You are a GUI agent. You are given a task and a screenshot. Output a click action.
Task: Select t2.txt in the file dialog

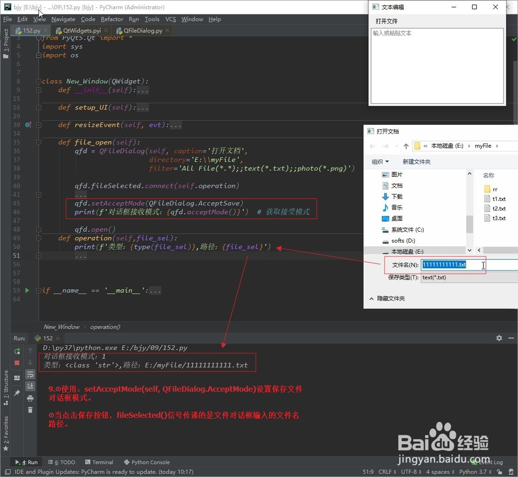(x=495, y=208)
